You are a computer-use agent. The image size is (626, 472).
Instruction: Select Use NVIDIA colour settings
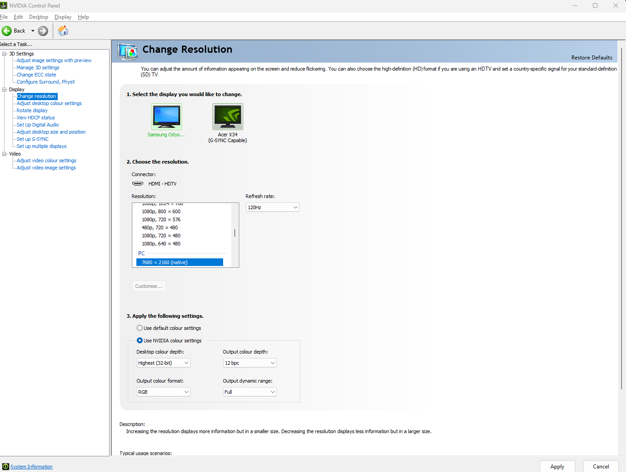[x=140, y=341]
